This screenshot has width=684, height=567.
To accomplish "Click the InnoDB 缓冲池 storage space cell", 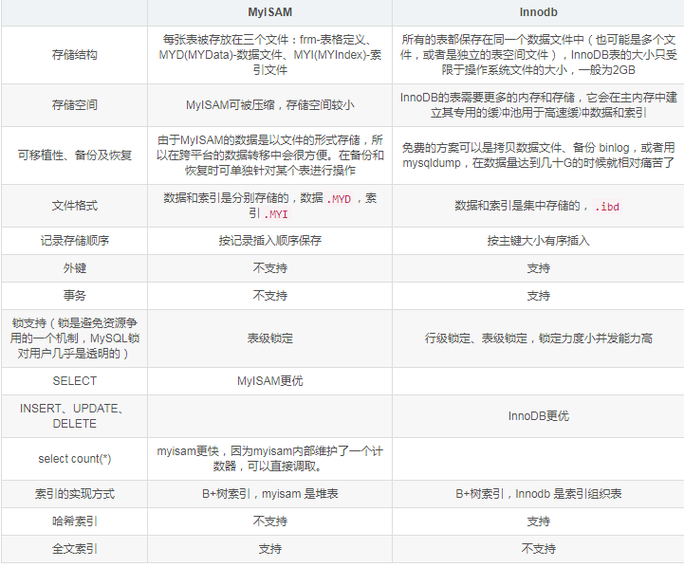I will (538, 105).
